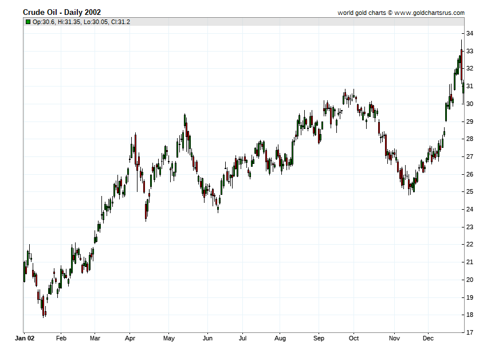Click the 31 price label on y-axis
The image size is (487, 353).
pos(470,86)
